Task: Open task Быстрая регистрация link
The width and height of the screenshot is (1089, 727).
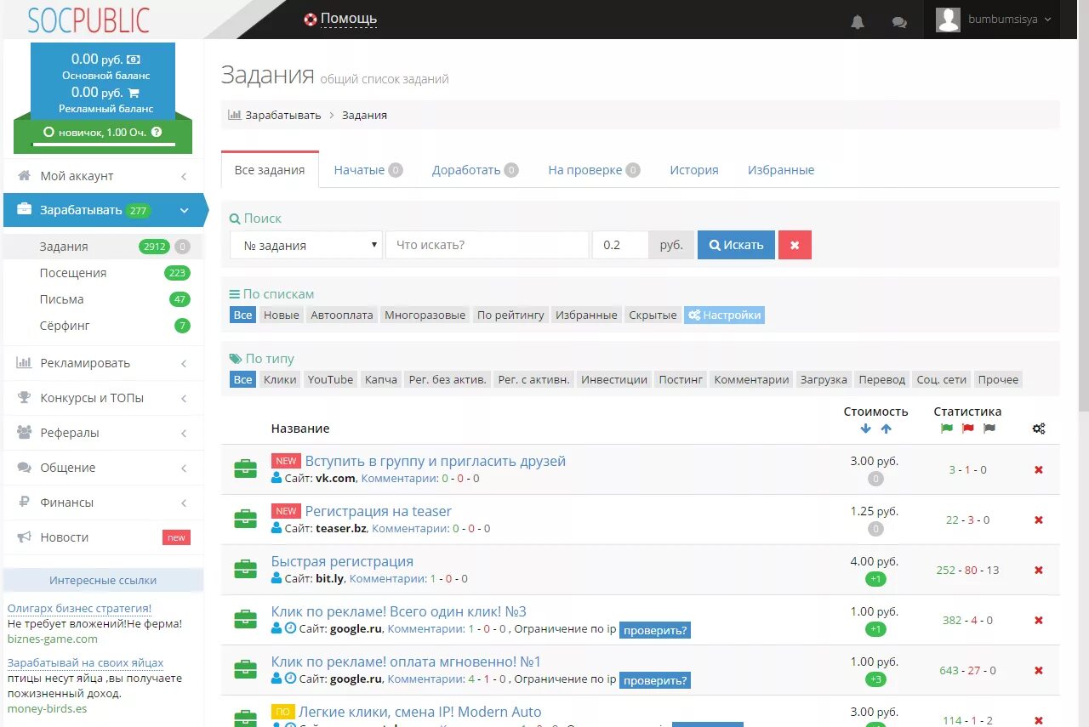Action: pos(342,561)
